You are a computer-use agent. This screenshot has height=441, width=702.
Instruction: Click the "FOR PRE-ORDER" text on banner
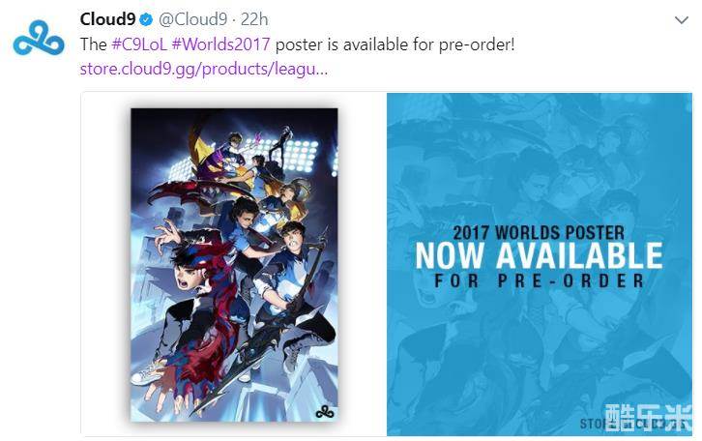coord(540,281)
